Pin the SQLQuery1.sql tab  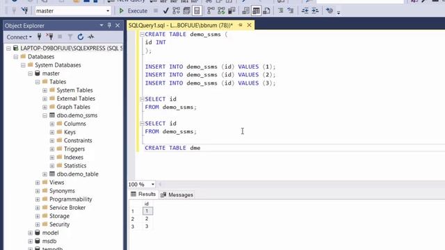tap(241, 25)
